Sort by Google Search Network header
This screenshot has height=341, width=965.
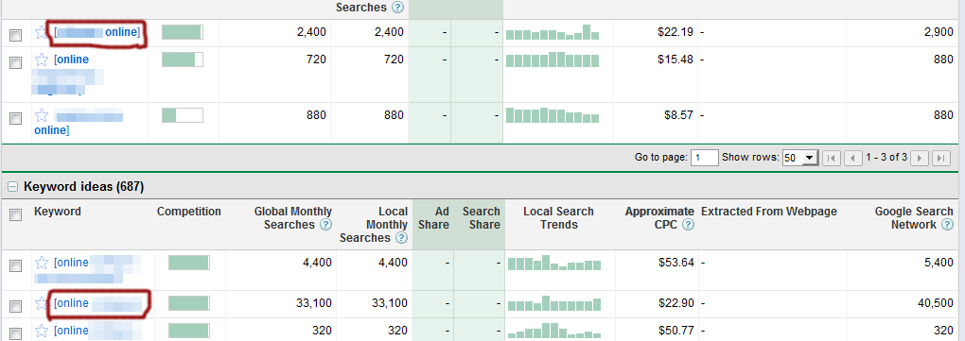point(914,218)
